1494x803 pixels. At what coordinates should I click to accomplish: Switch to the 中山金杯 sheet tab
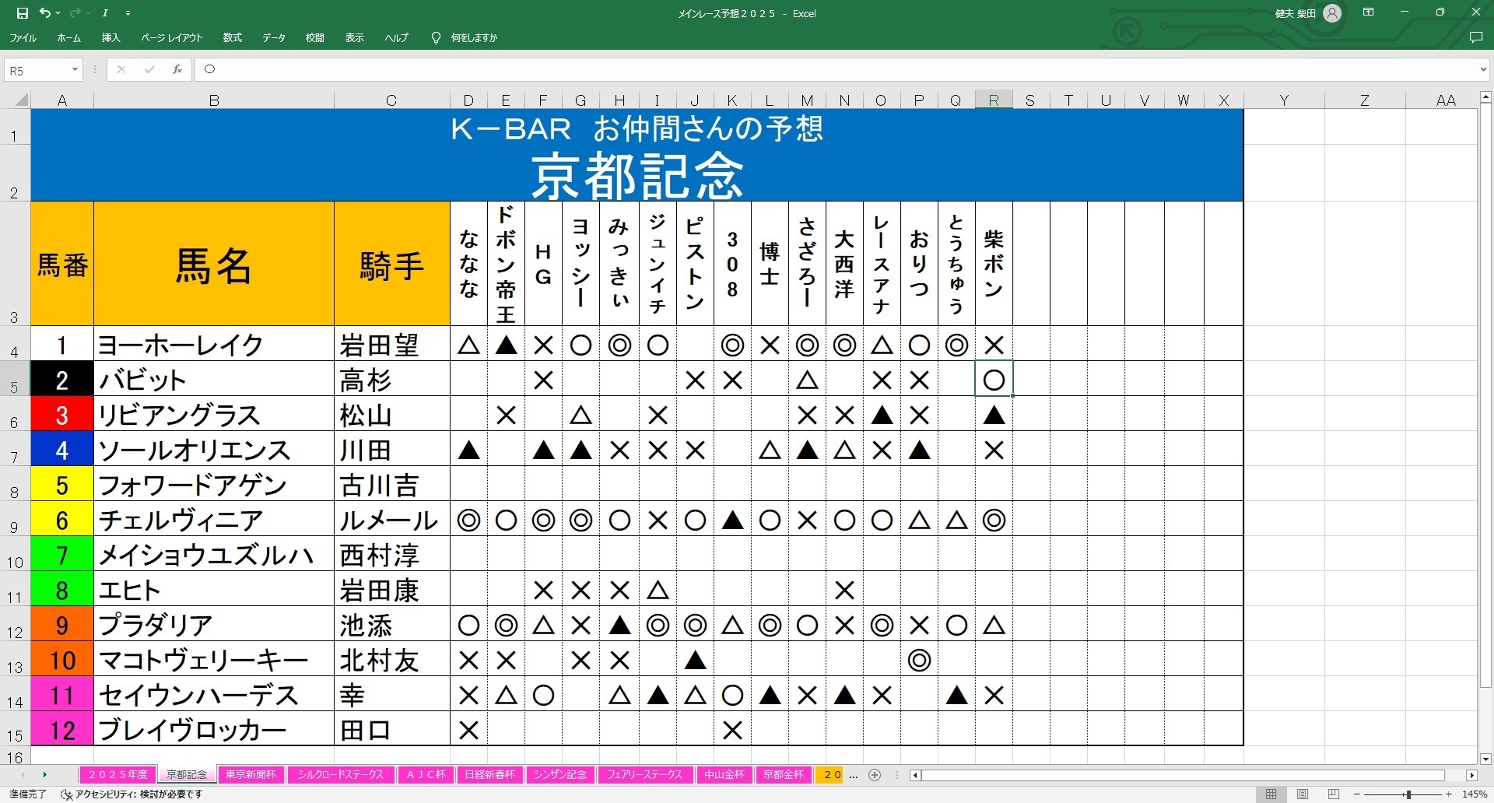724,774
